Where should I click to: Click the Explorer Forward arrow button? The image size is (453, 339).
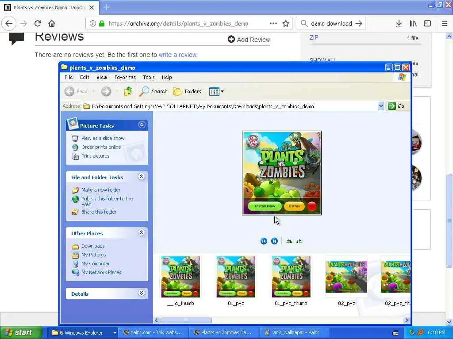pos(106,91)
